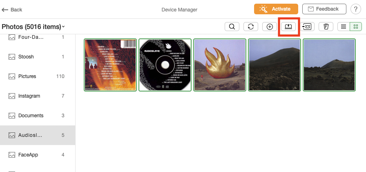Click the image icon beside Instagram
Image resolution: width=366 pixels, height=172 pixels.
(12, 96)
